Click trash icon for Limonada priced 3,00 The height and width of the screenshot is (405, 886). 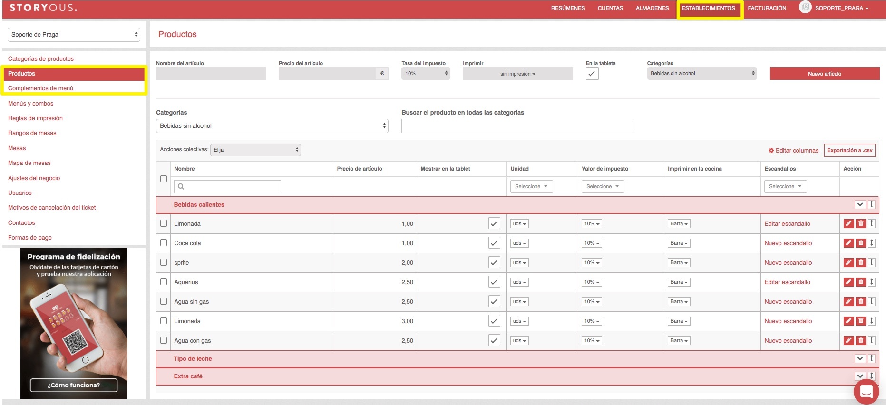(x=861, y=321)
